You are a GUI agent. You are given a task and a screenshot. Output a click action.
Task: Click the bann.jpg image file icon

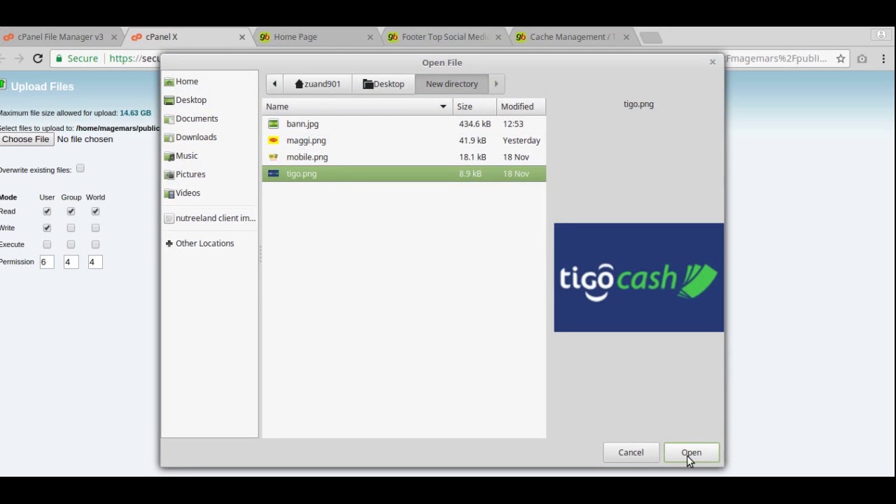273,124
